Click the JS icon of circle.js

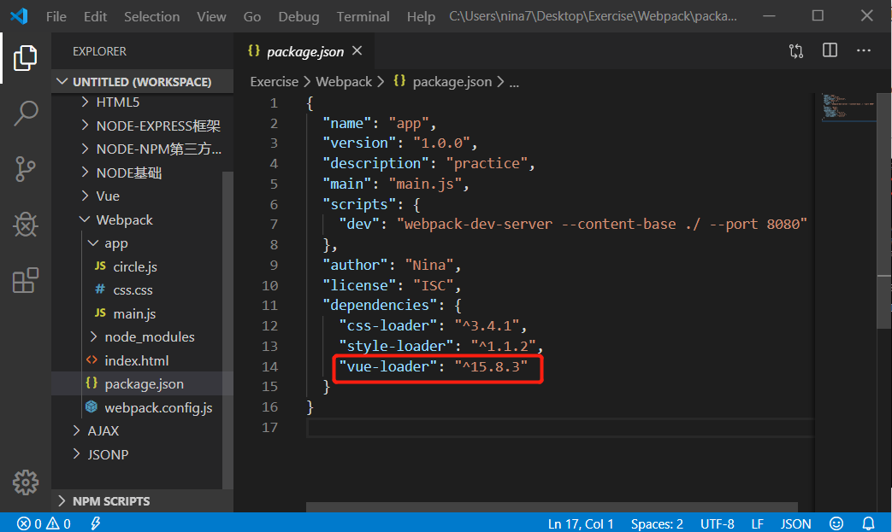pos(100,266)
